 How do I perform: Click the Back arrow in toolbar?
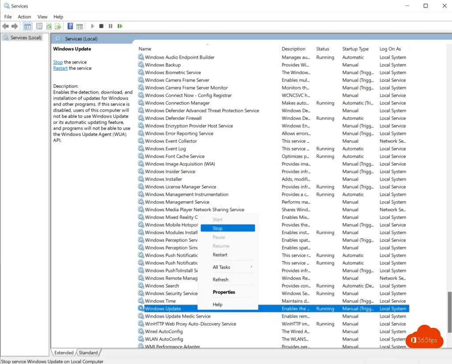point(5,26)
